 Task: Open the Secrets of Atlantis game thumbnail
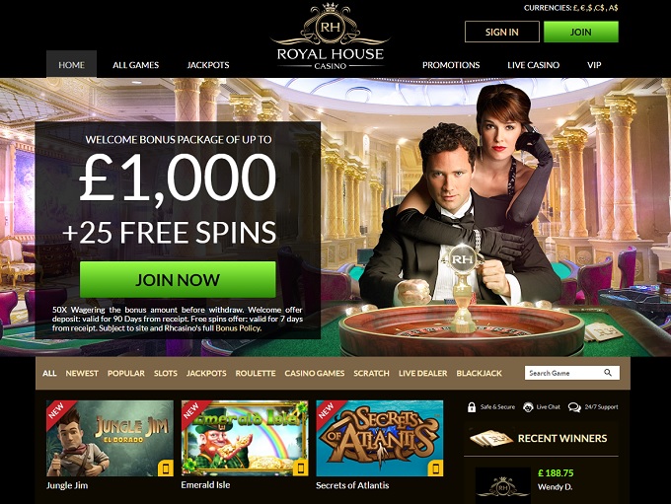tap(380, 438)
